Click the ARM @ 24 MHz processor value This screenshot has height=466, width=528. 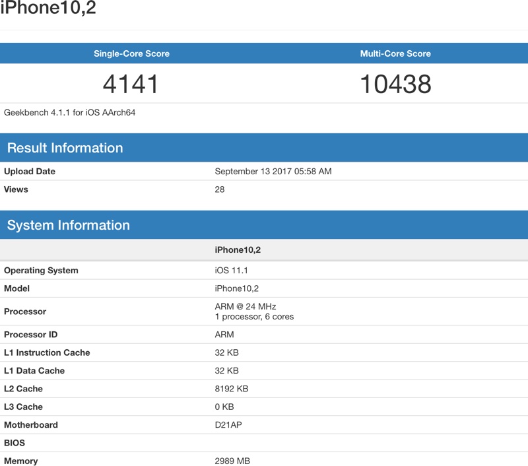coord(246,306)
